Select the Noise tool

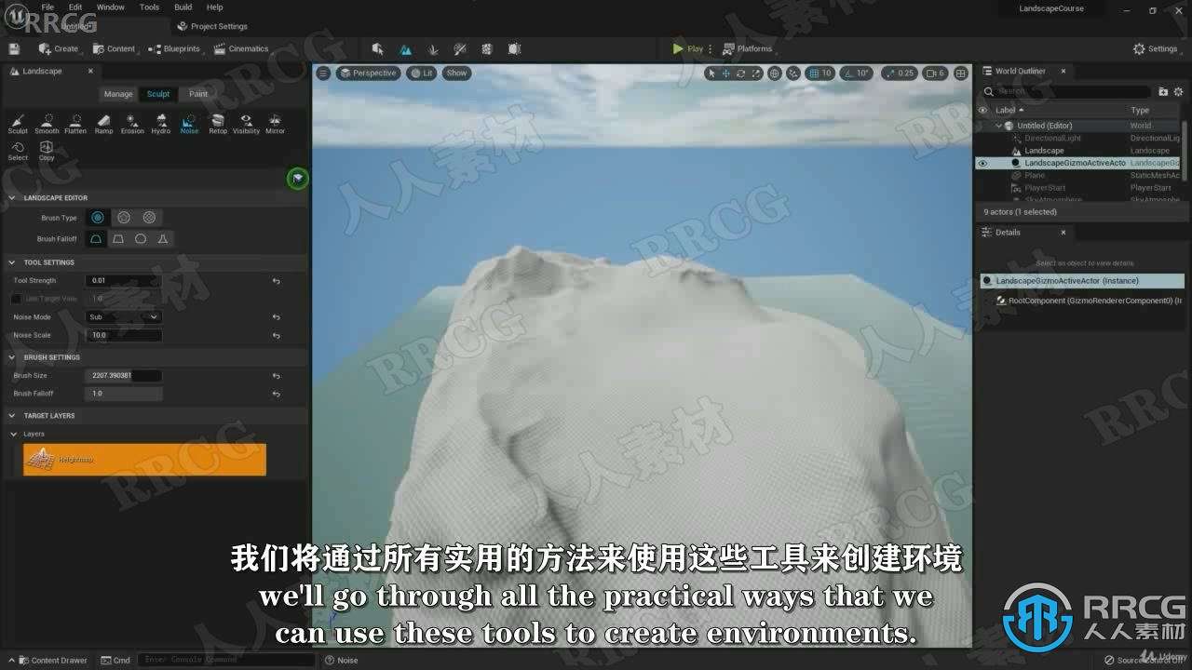pyautogui.click(x=189, y=124)
